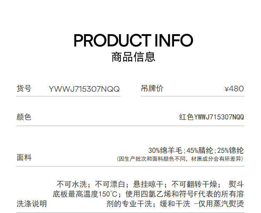Viewport: 261px width, 213px height.
Task: Select the ¥480 tag price
Action: (x=234, y=89)
